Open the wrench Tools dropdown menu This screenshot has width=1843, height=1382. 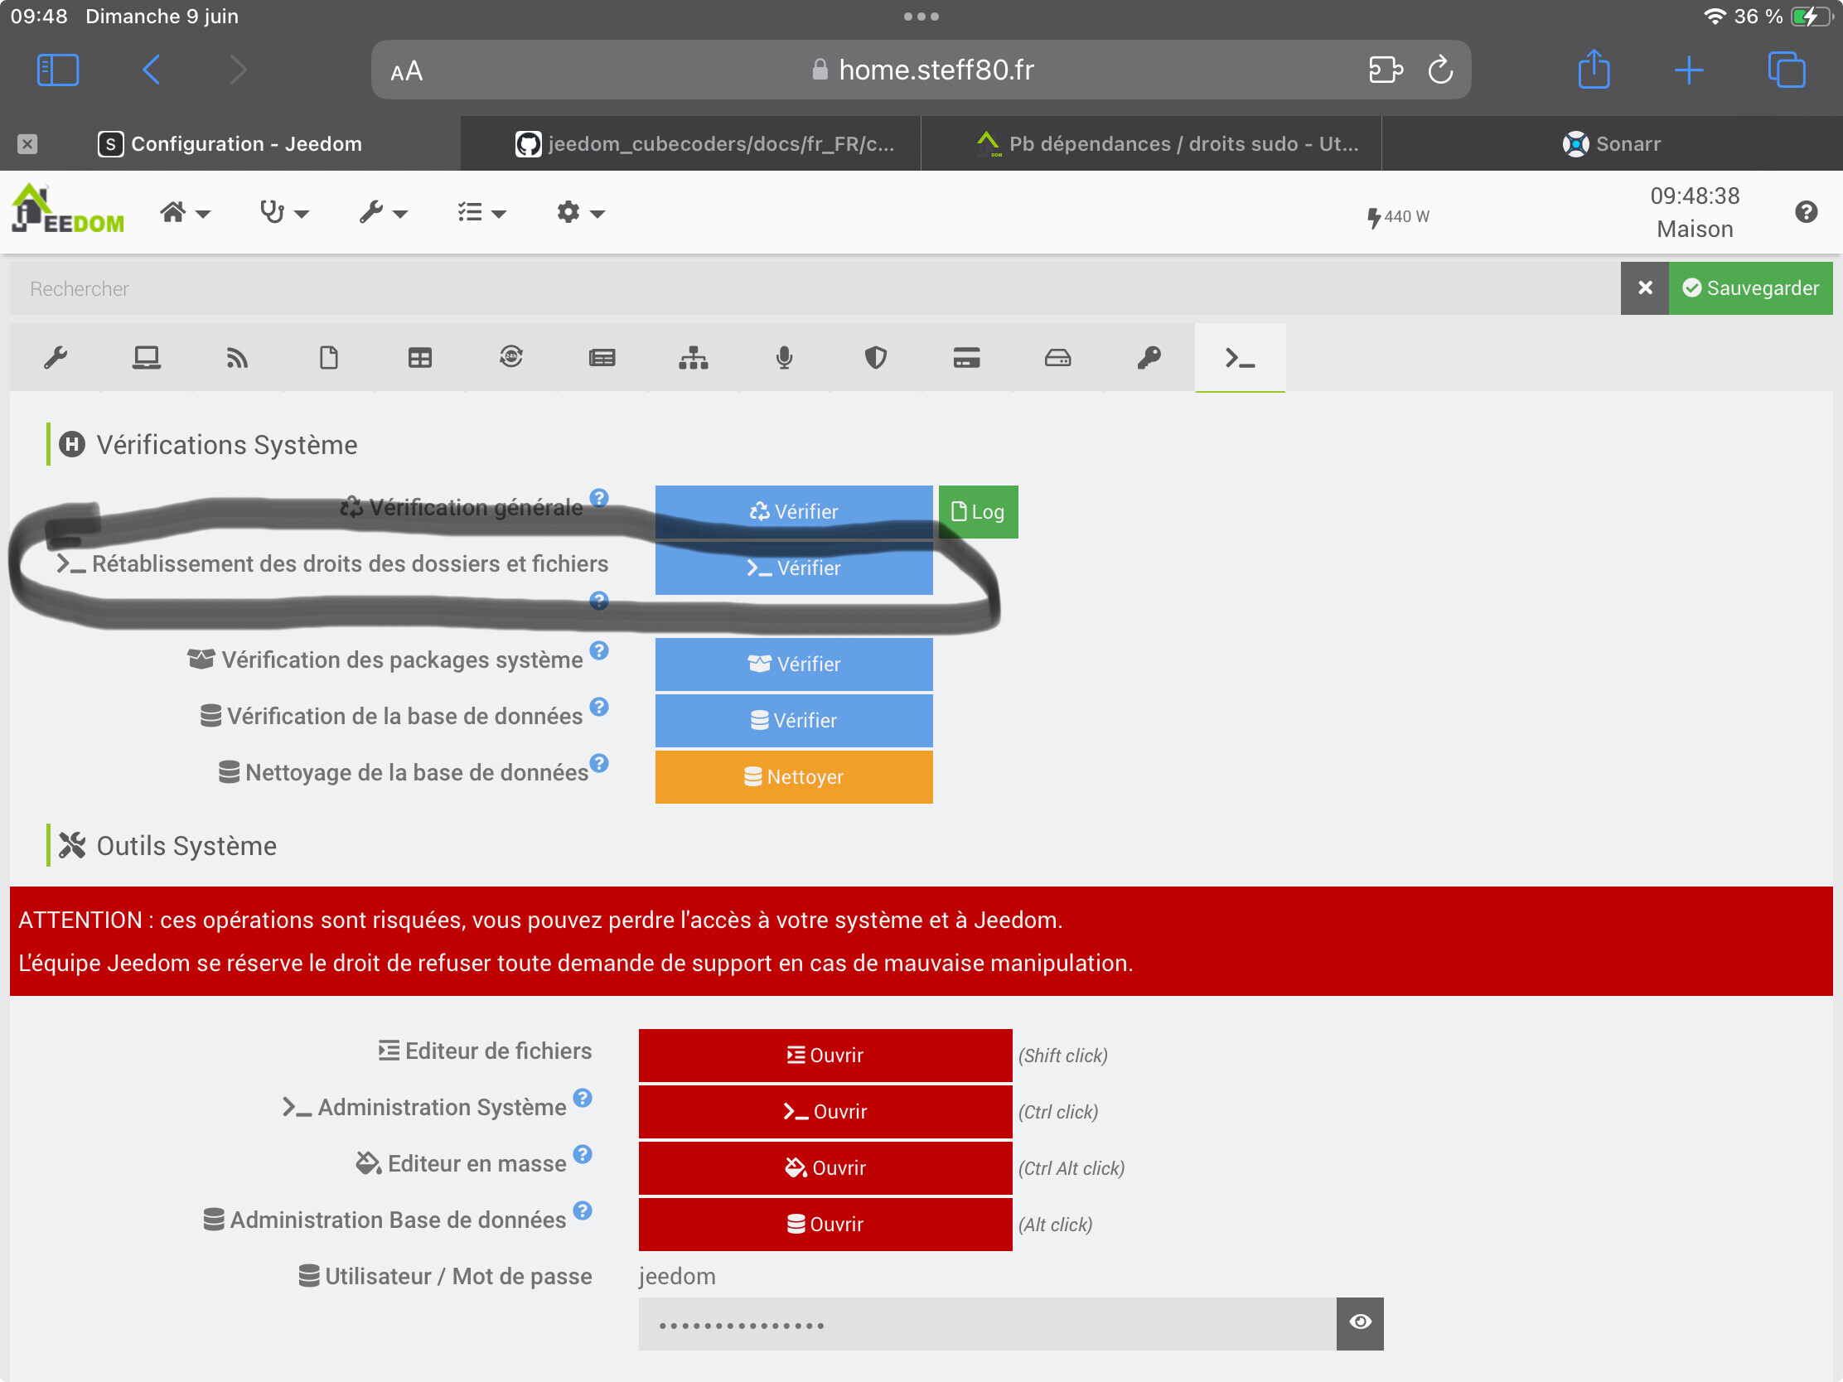pyautogui.click(x=383, y=212)
